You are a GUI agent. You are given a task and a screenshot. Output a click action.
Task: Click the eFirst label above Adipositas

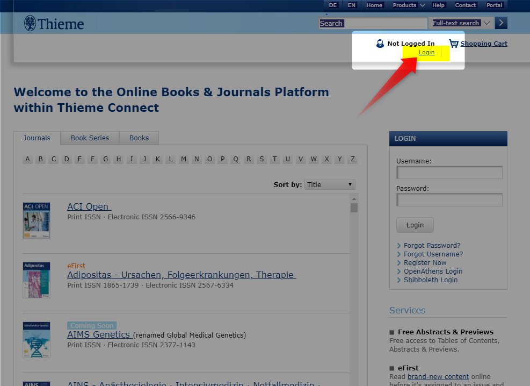(x=76, y=266)
